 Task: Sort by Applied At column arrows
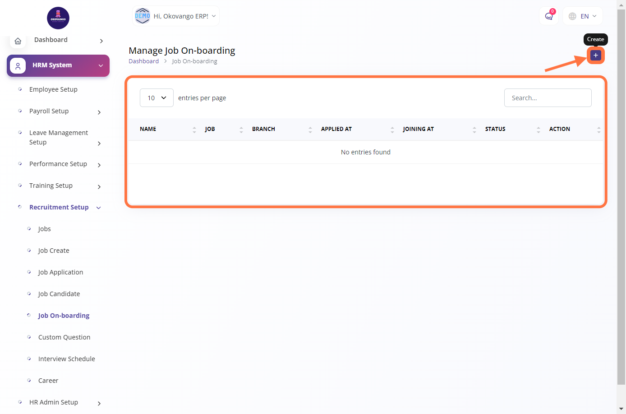[392, 130]
